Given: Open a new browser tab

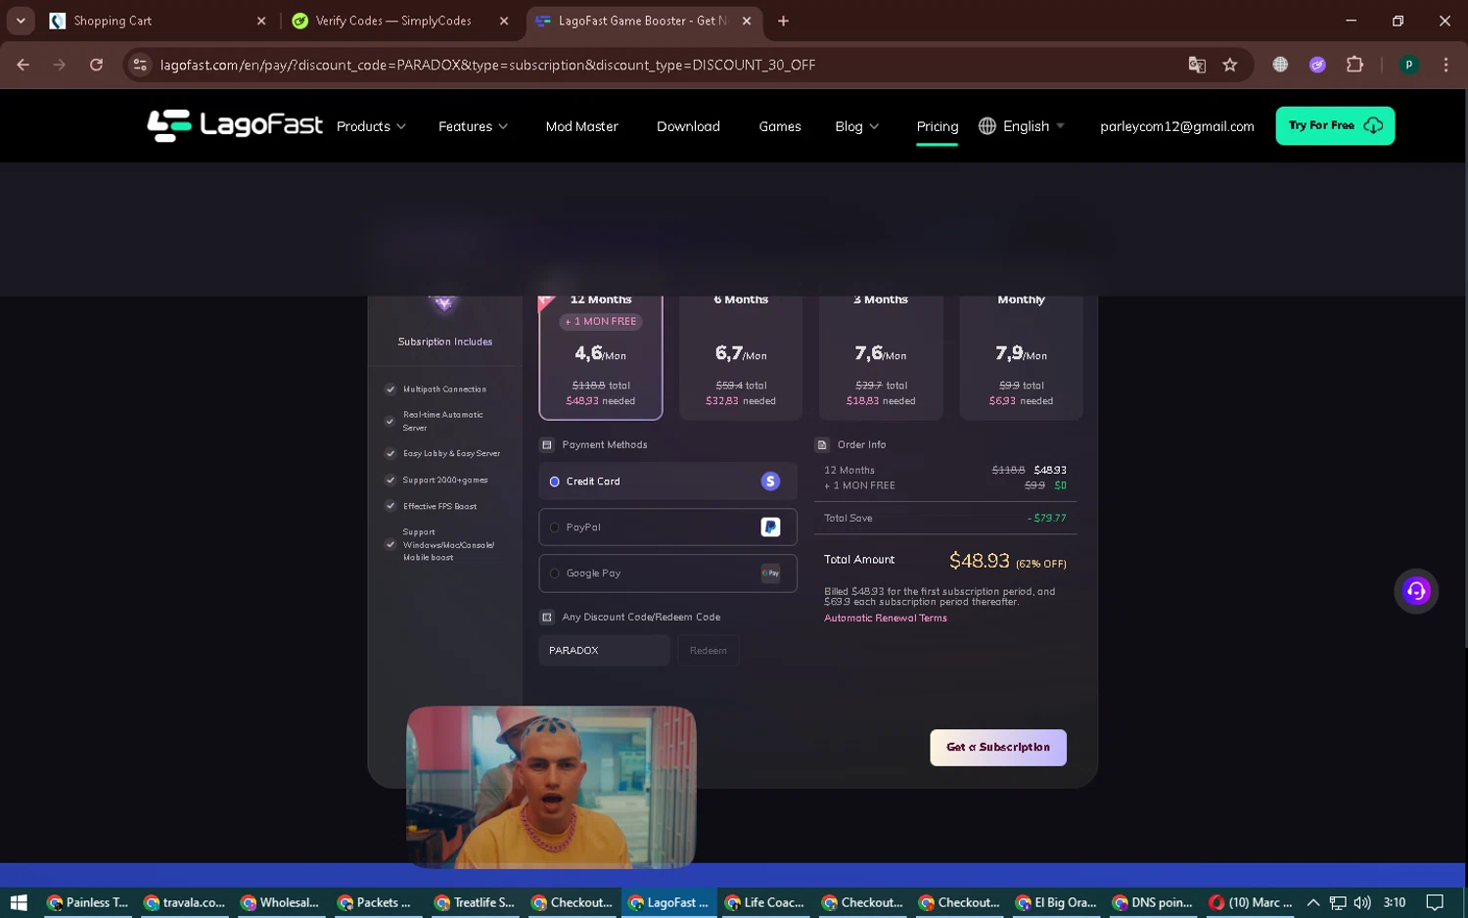Looking at the screenshot, I should [783, 21].
